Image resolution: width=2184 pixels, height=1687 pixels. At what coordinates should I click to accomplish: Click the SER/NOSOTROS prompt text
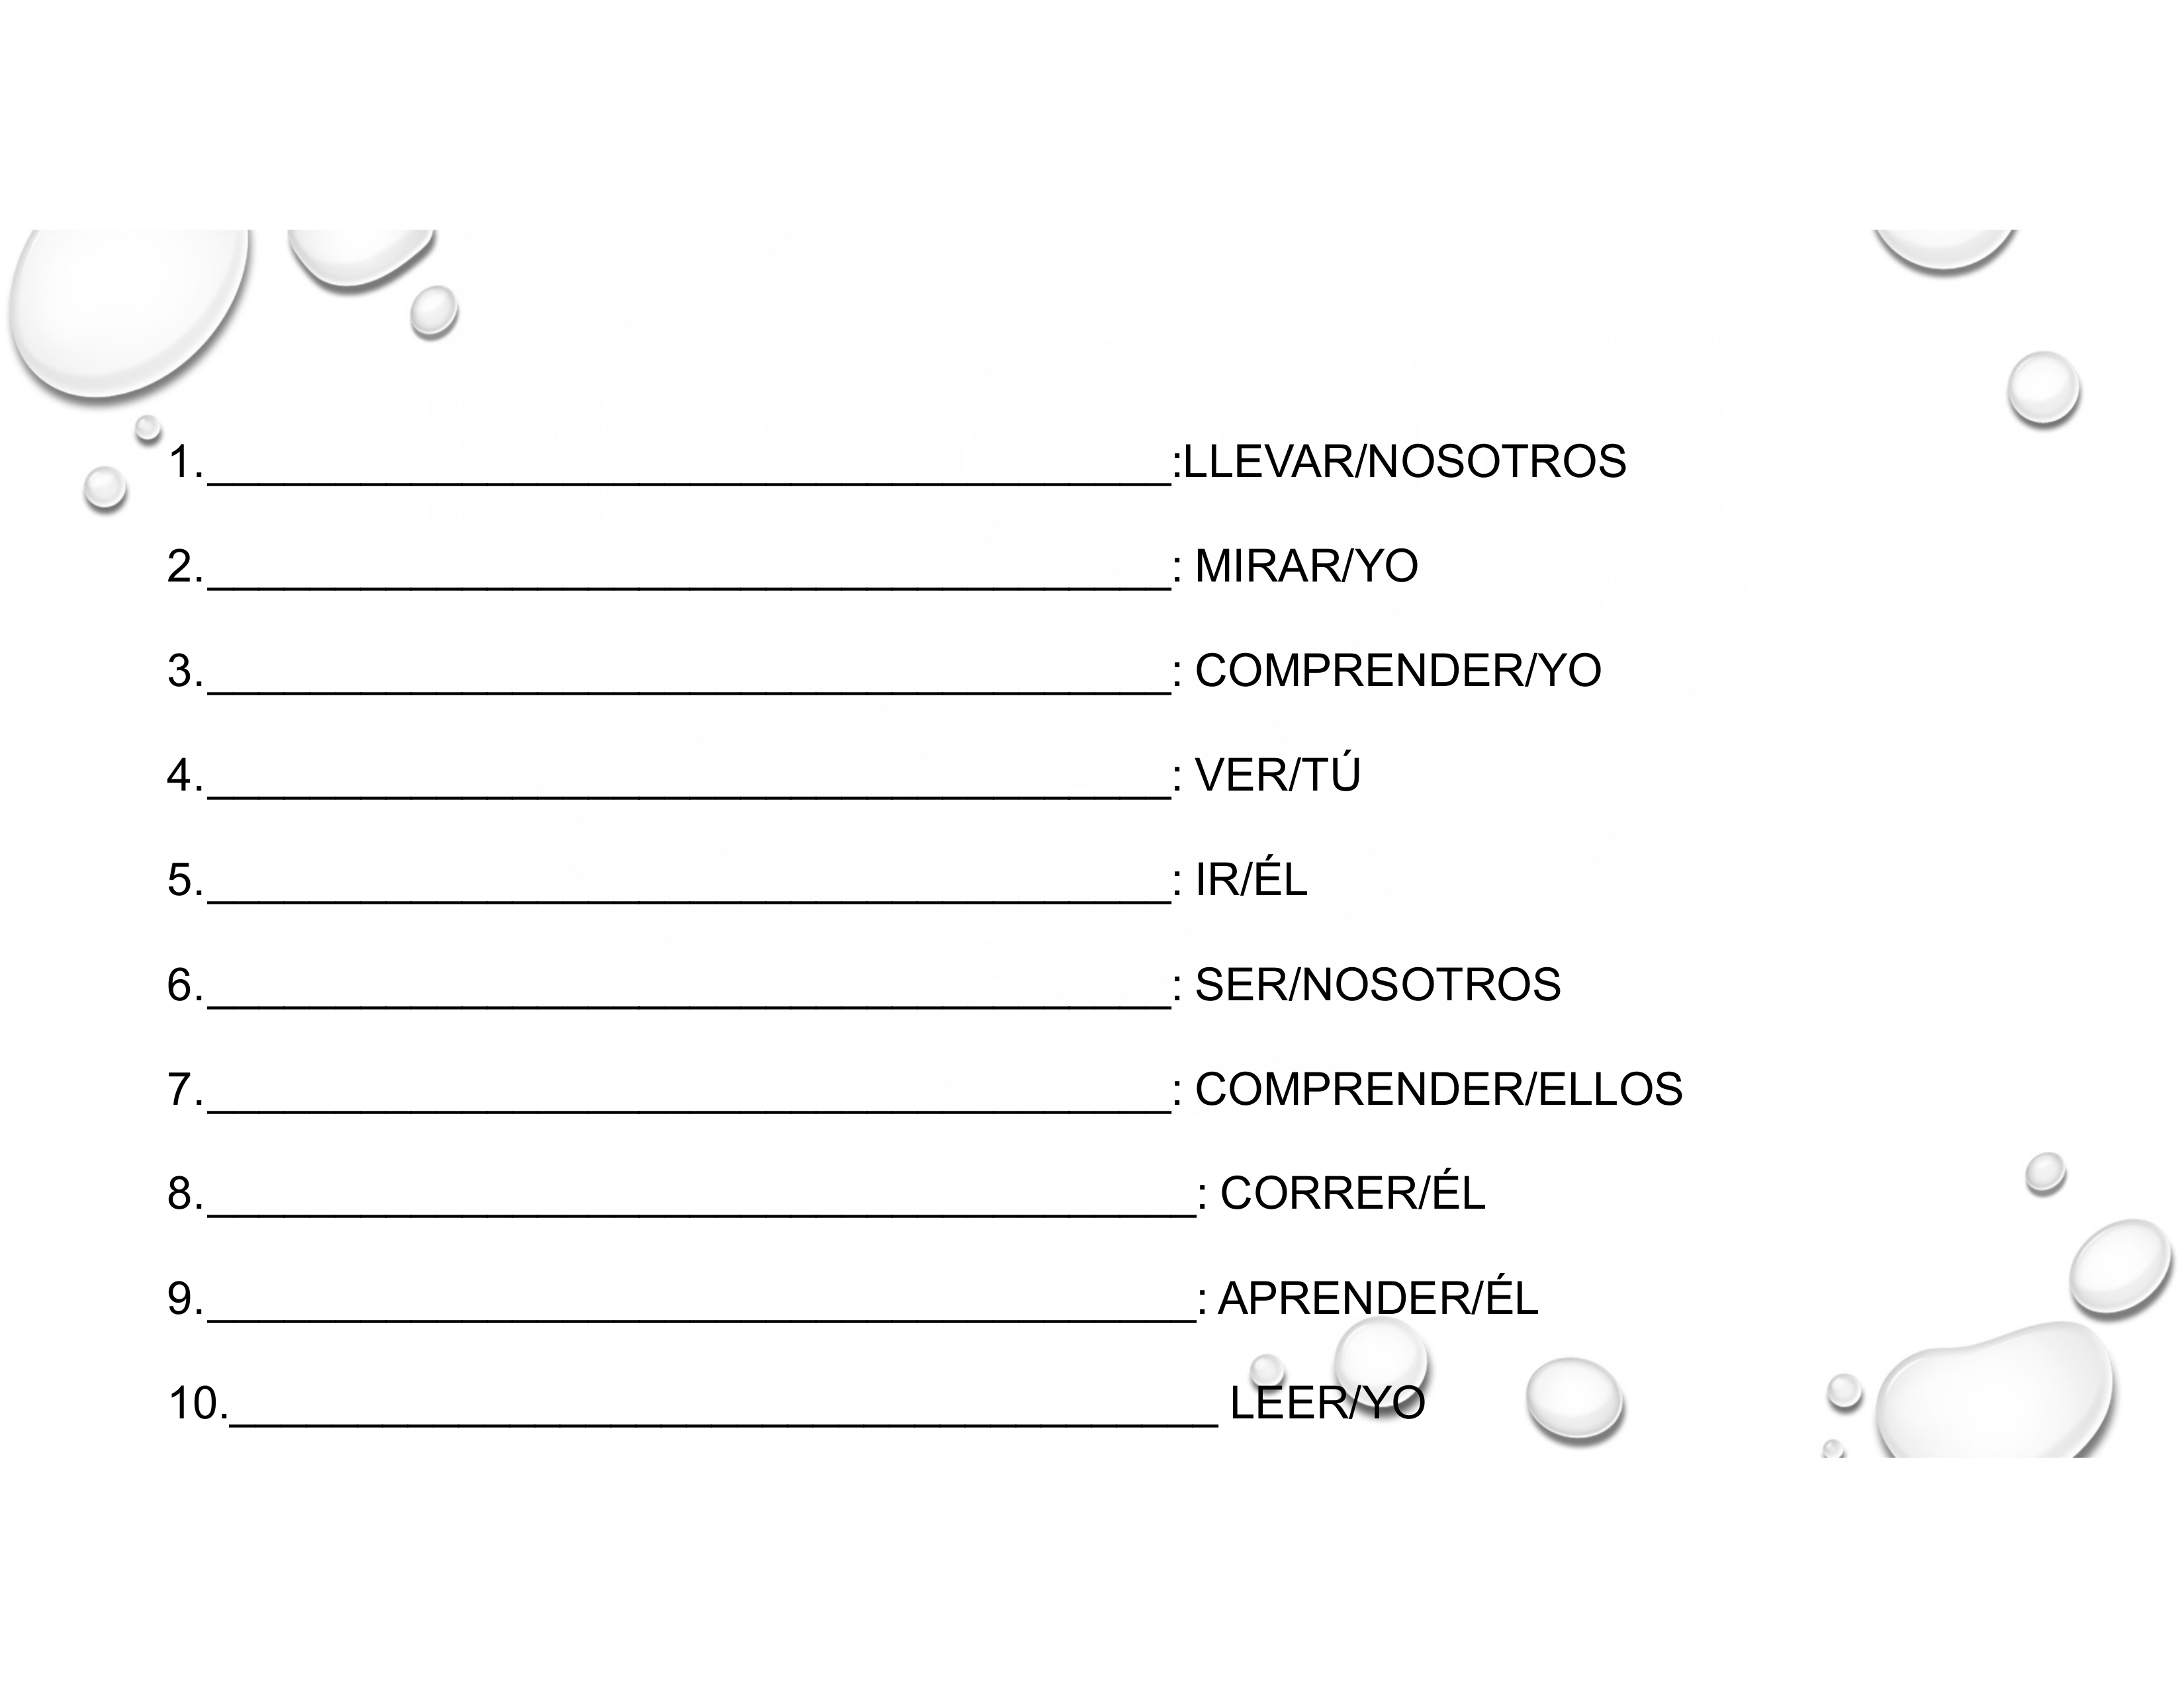(x=1378, y=986)
